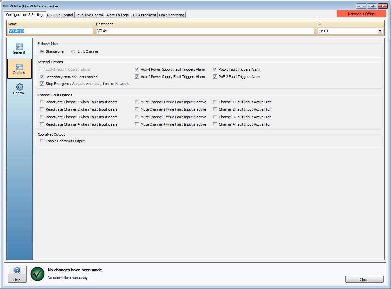The height and width of the screenshot is (289, 391).
Task: Select Standalone failover mode
Action: pyautogui.click(x=42, y=51)
